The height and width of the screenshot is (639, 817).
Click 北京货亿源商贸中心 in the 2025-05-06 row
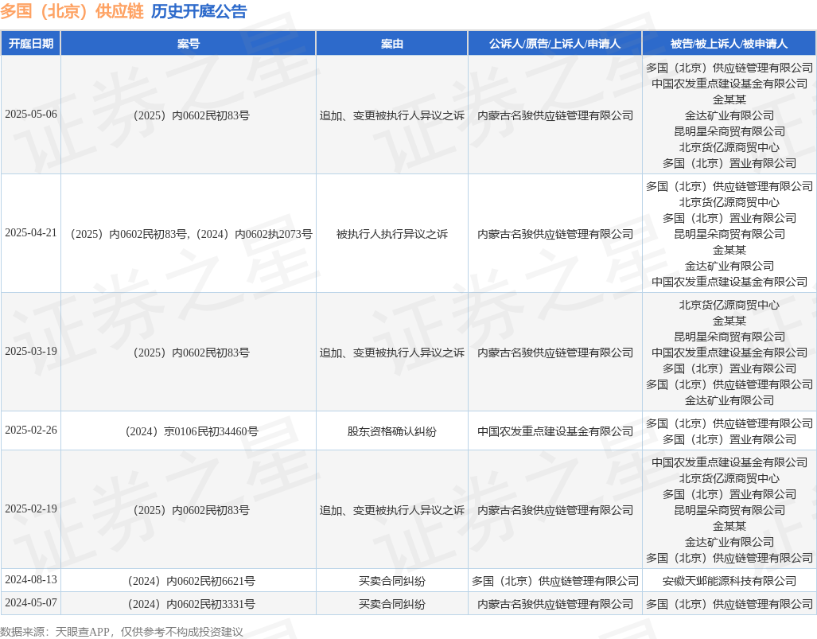[x=729, y=147]
